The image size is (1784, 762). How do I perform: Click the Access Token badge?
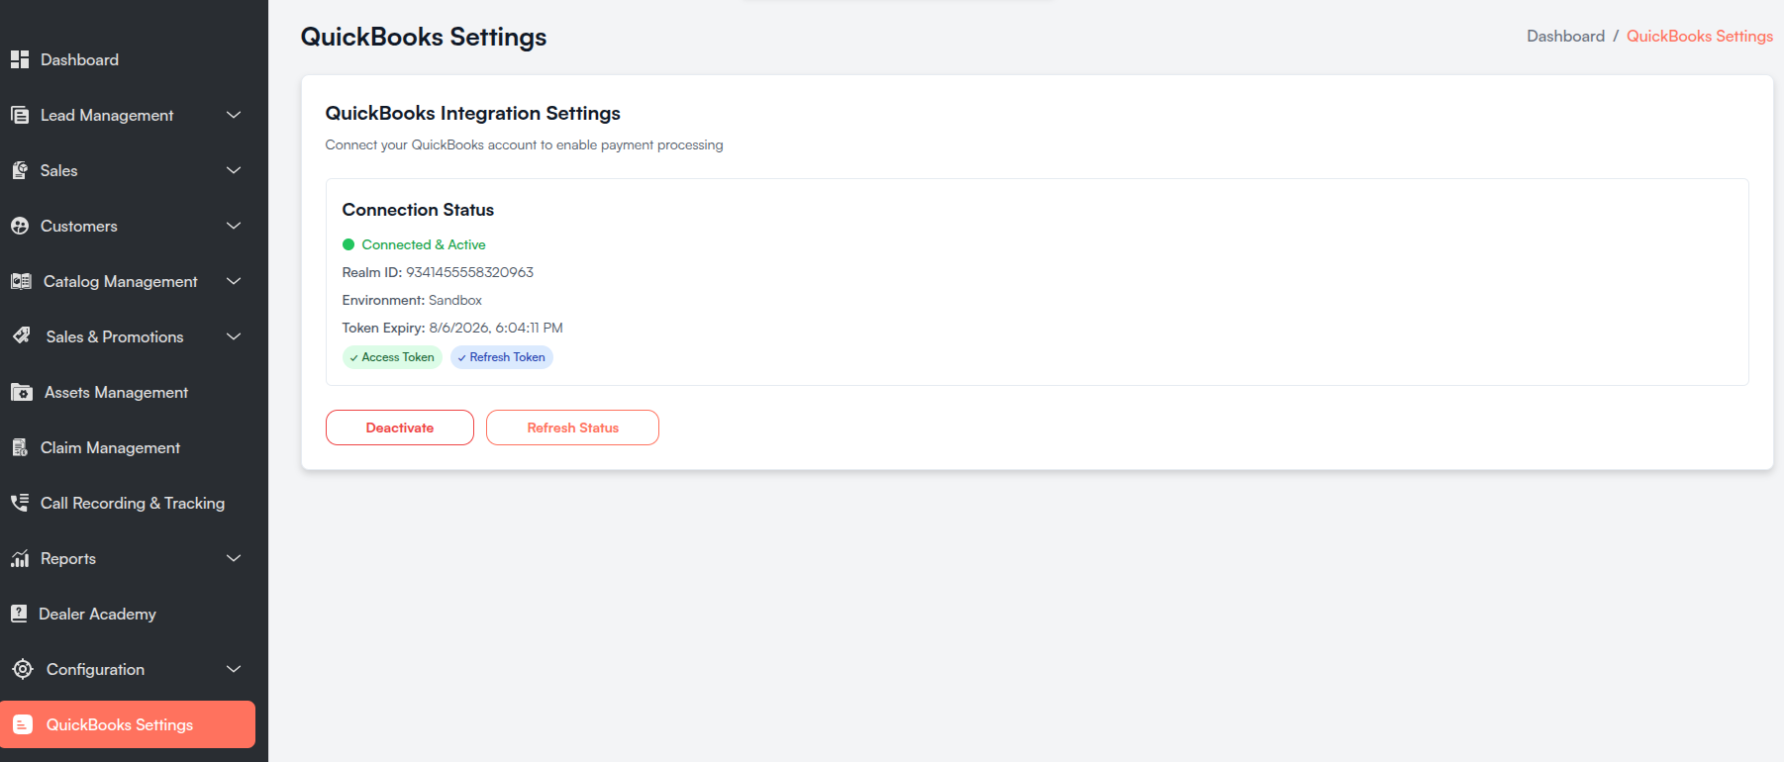[x=392, y=357]
